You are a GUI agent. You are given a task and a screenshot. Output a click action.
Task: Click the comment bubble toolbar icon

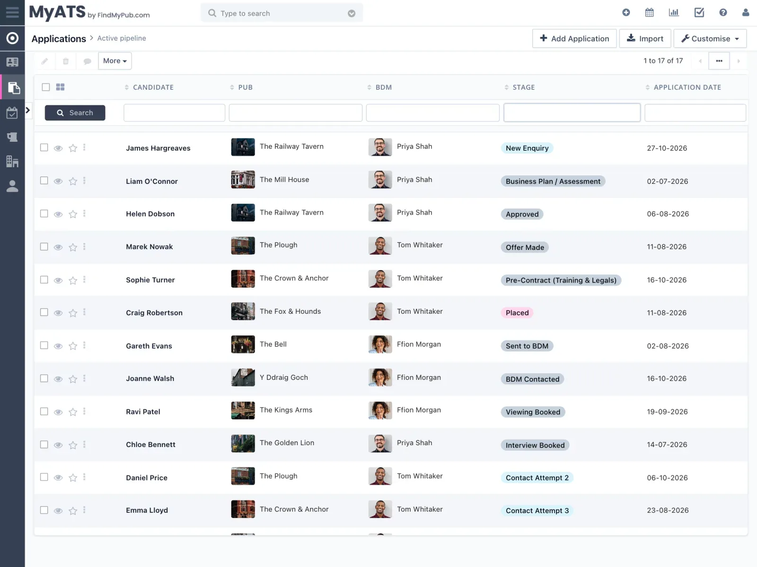coord(87,61)
